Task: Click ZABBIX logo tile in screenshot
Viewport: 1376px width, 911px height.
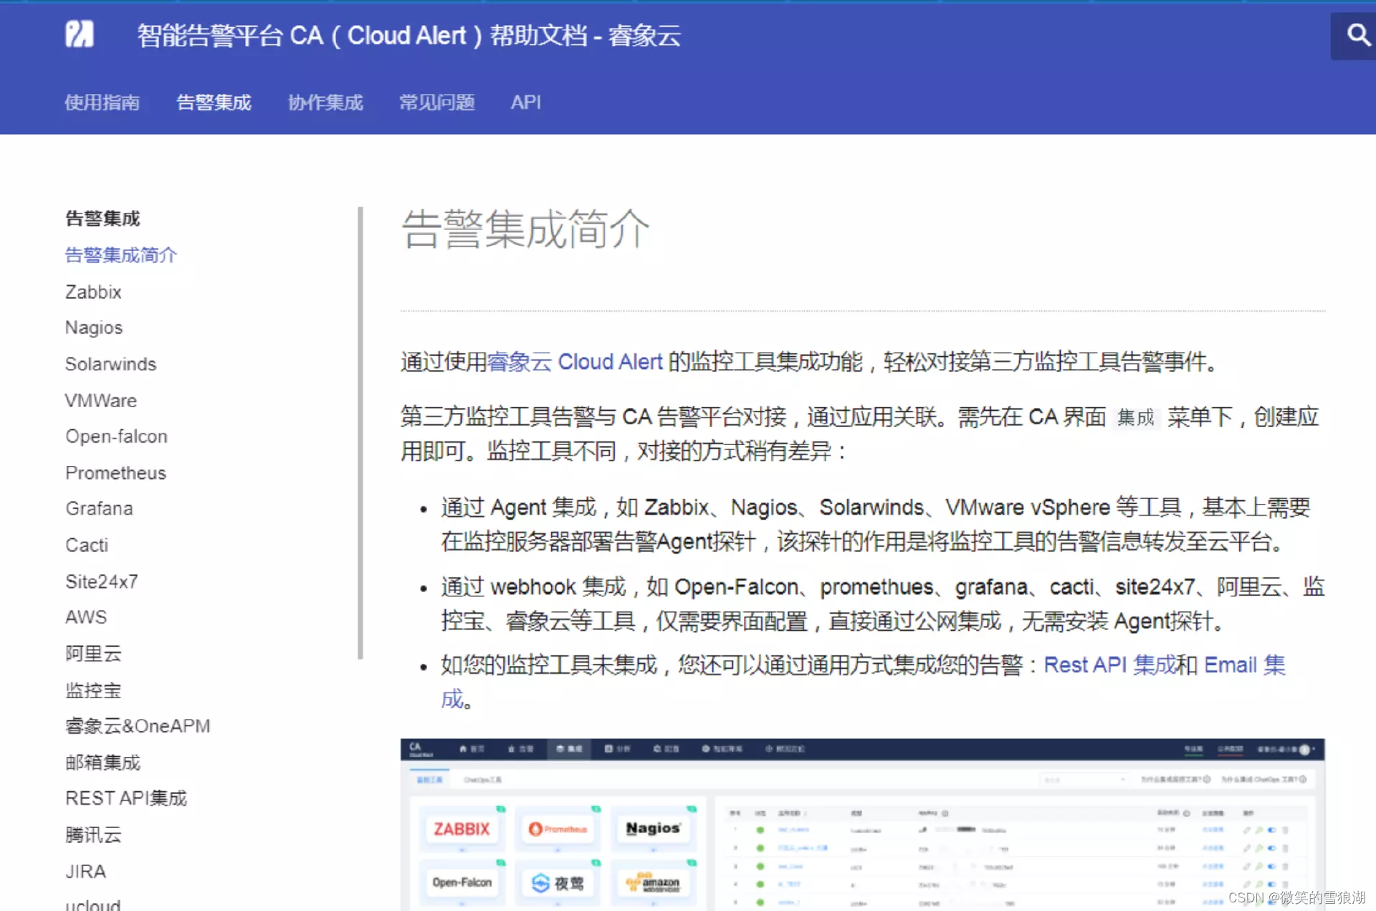Action: pyautogui.click(x=462, y=829)
